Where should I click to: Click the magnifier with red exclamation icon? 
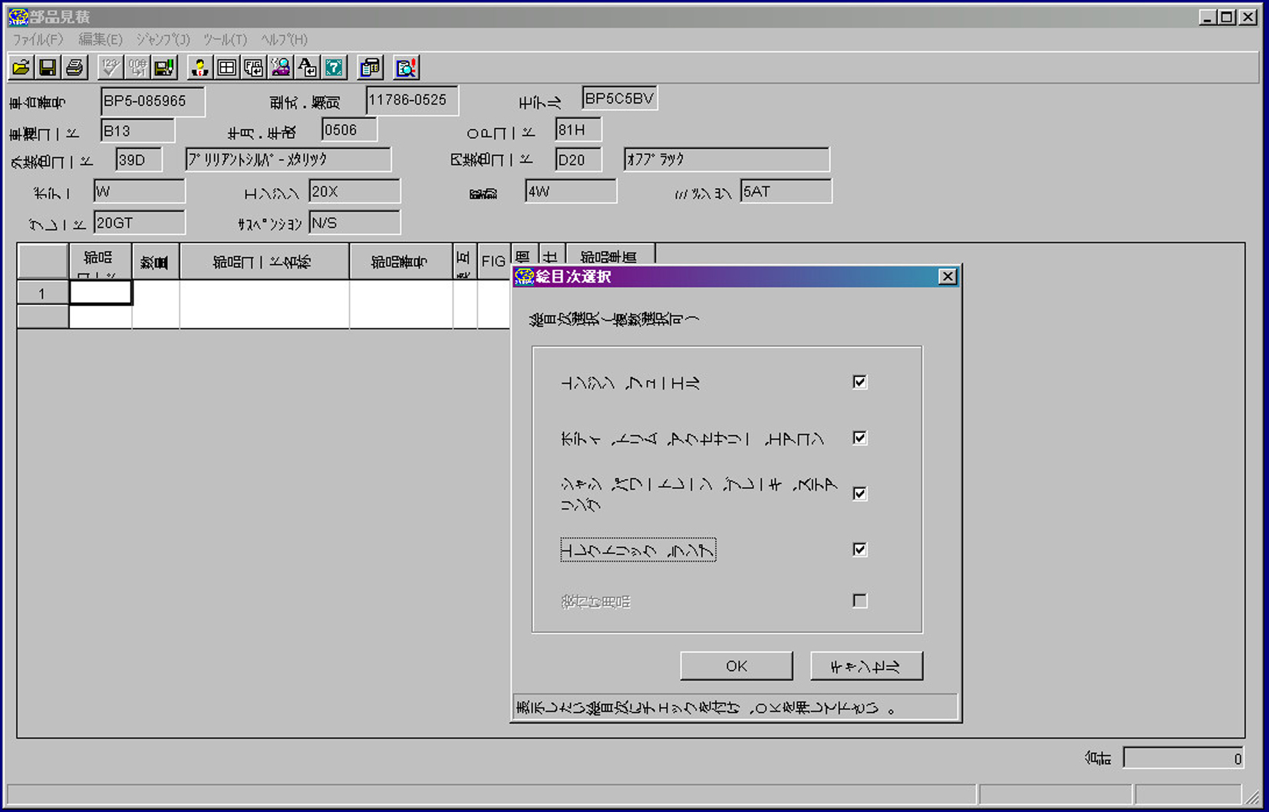point(406,68)
